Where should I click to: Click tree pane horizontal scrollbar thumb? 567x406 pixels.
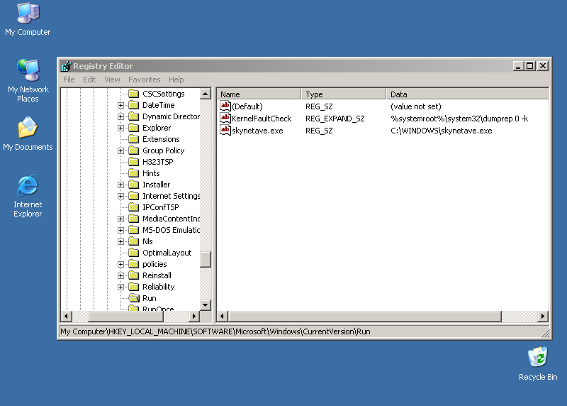(126, 316)
